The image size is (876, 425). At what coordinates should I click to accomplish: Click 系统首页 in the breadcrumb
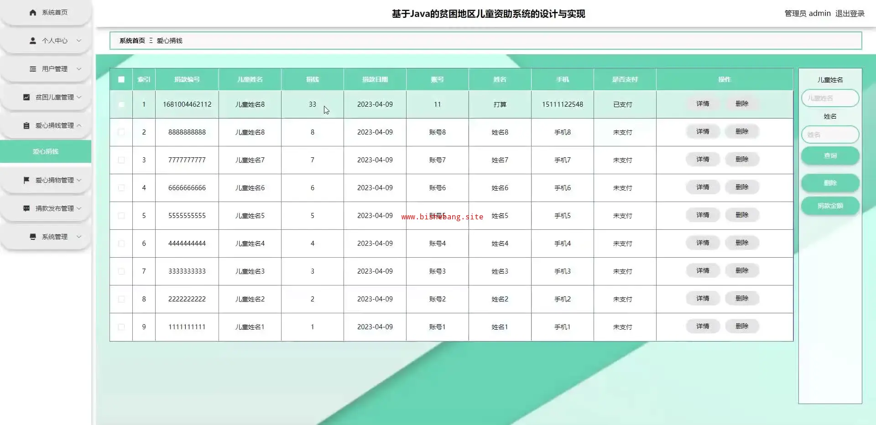coord(132,41)
